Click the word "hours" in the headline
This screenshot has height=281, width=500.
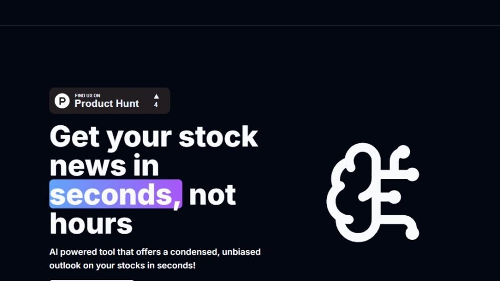coord(91,224)
